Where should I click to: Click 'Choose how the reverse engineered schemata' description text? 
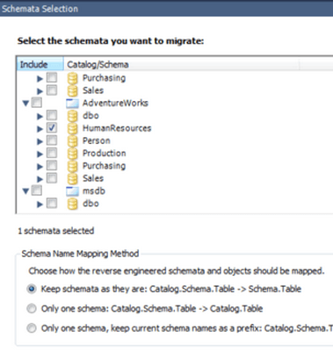tap(177, 271)
